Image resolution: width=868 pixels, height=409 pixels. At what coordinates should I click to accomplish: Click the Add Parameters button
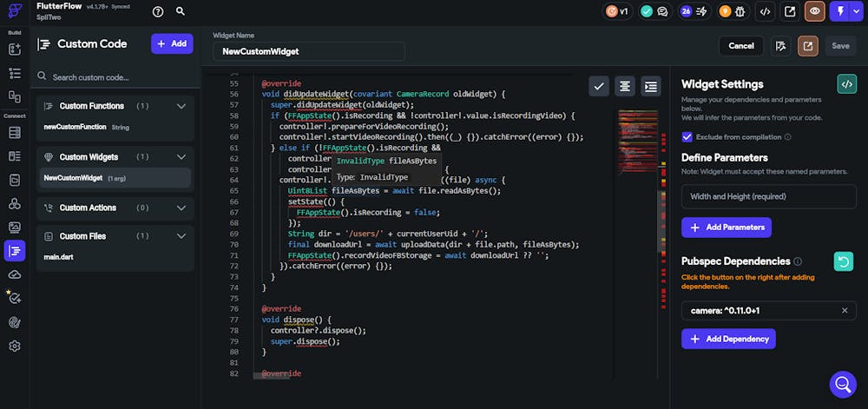727,228
